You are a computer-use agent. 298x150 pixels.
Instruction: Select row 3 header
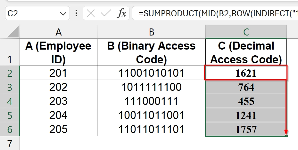pos(10,87)
